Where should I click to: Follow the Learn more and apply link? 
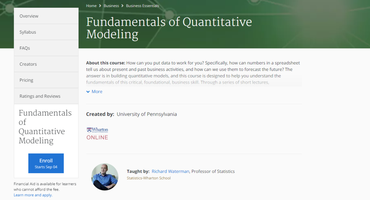coord(33,195)
